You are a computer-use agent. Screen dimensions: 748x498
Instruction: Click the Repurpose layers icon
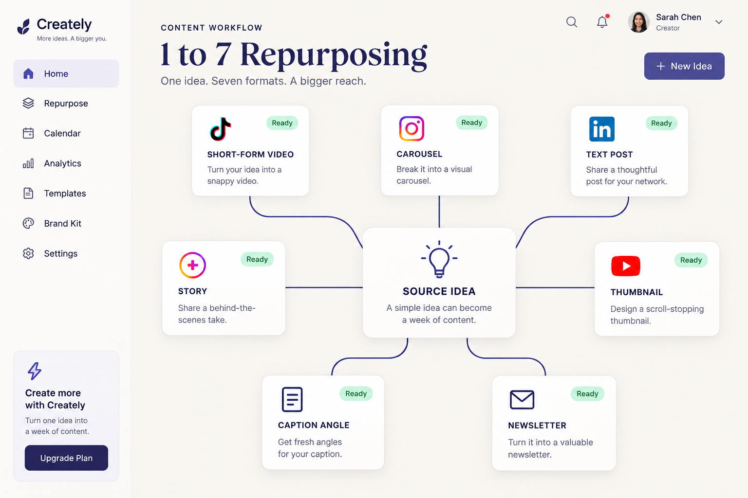coord(28,103)
